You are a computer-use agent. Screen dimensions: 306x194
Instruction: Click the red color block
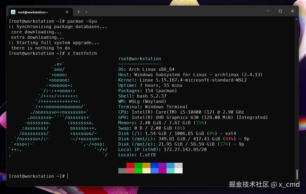pos(130,165)
